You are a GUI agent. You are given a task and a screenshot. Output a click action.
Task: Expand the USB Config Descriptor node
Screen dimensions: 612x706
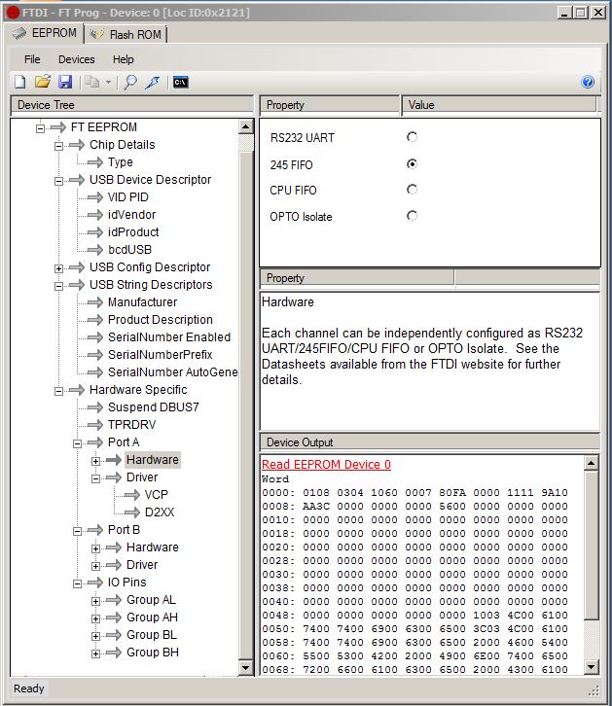58,268
